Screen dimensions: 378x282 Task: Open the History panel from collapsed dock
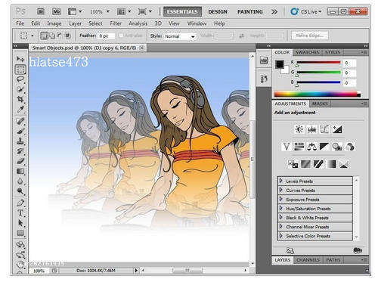click(x=264, y=79)
